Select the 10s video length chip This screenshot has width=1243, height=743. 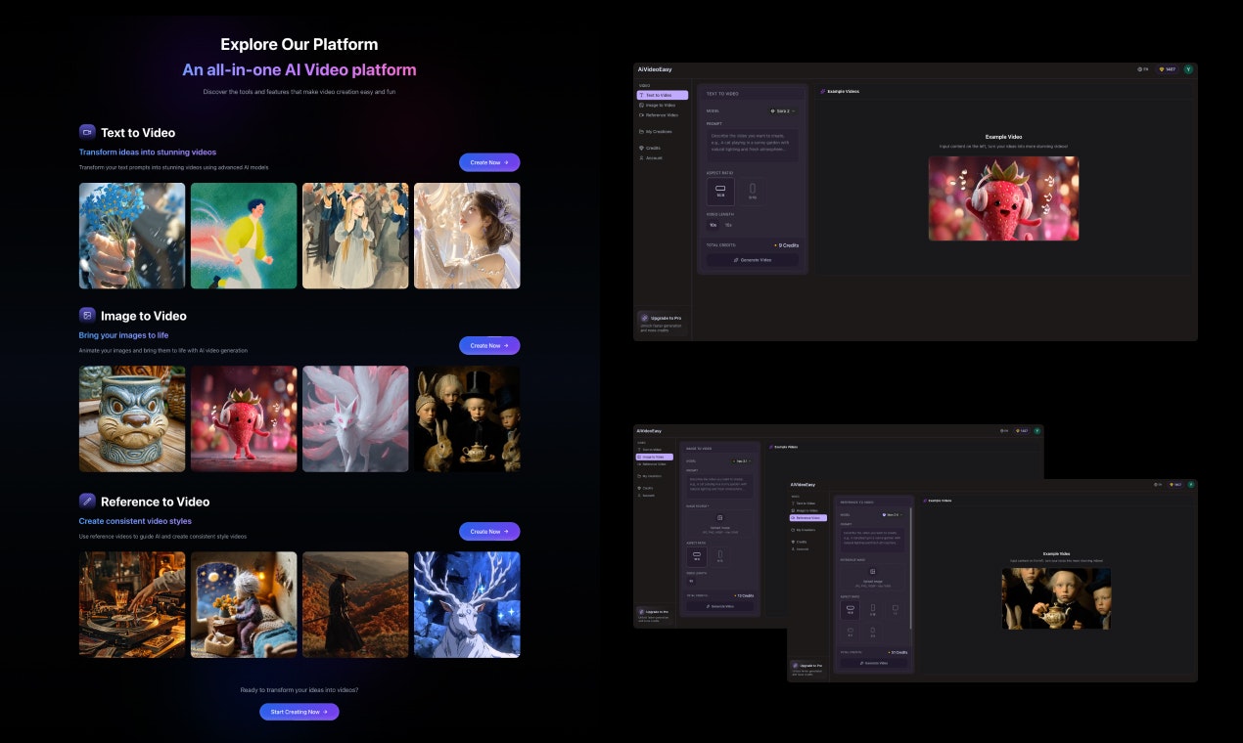pos(712,224)
